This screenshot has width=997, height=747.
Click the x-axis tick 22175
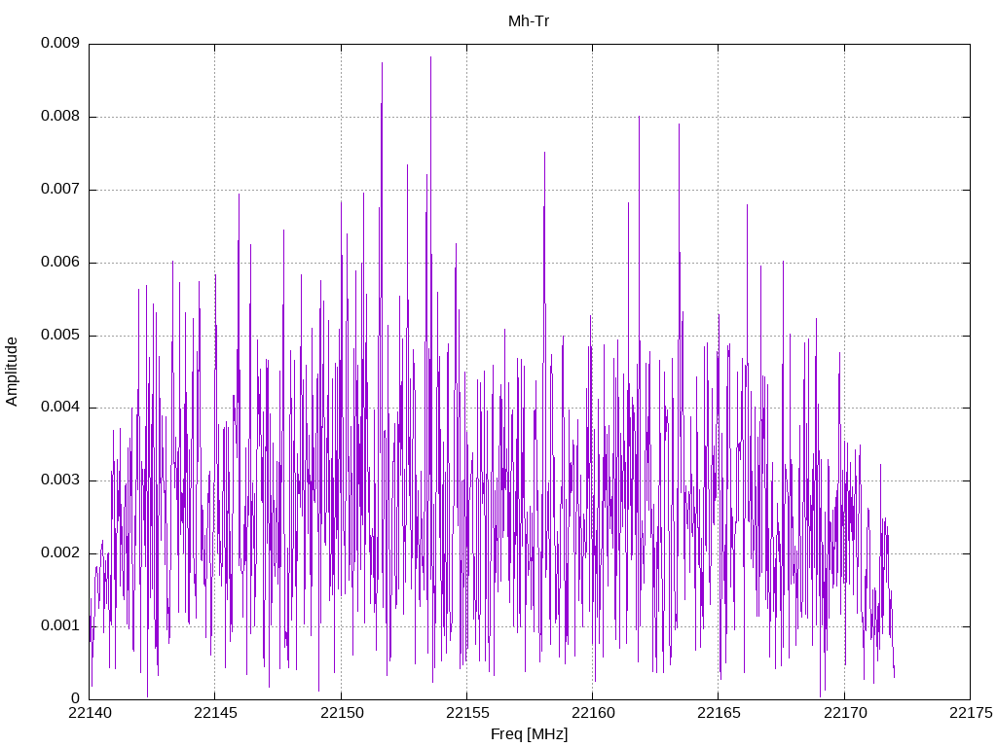[971, 713]
